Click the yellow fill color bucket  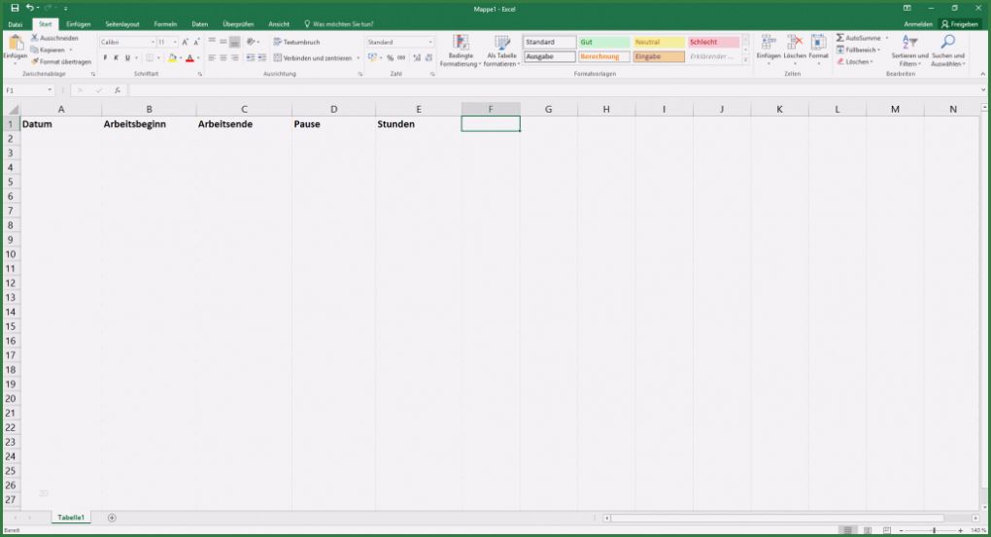click(172, 58)
